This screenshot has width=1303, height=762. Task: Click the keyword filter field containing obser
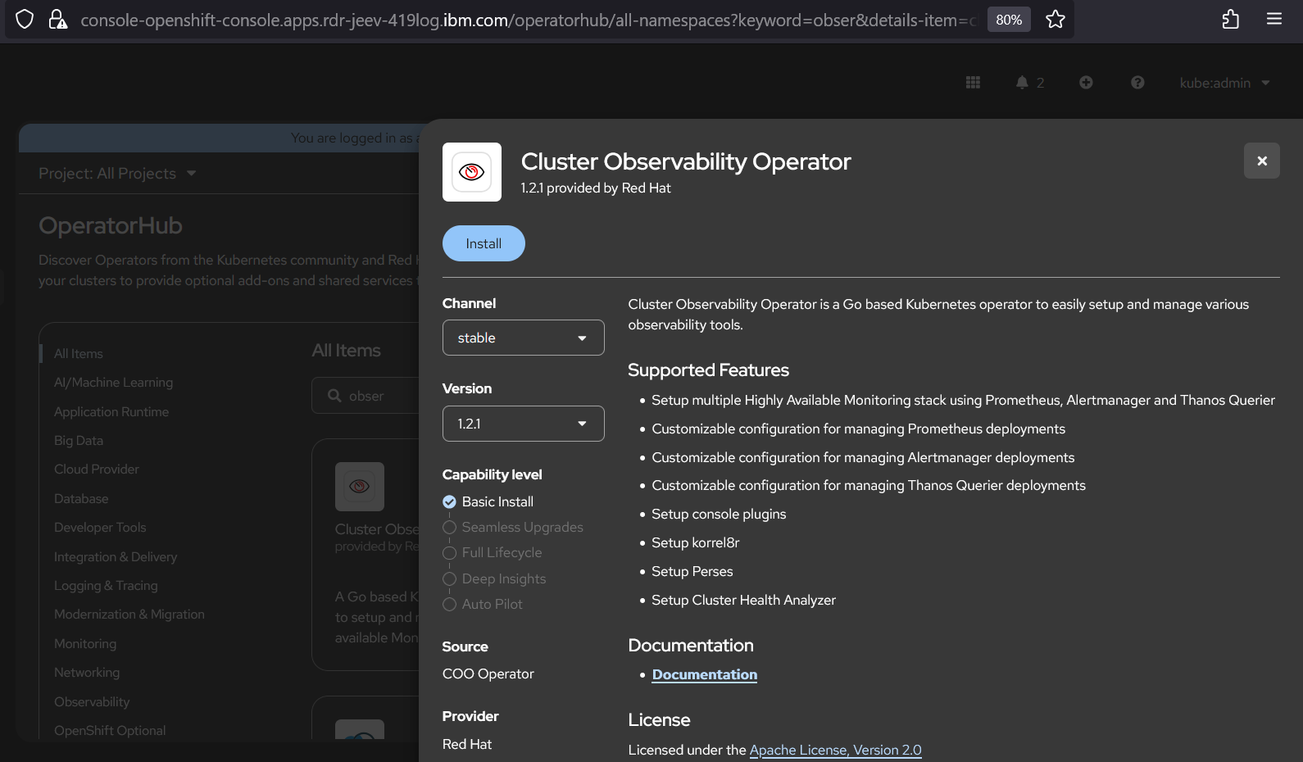pyautogui.click(x=365, y=396)
